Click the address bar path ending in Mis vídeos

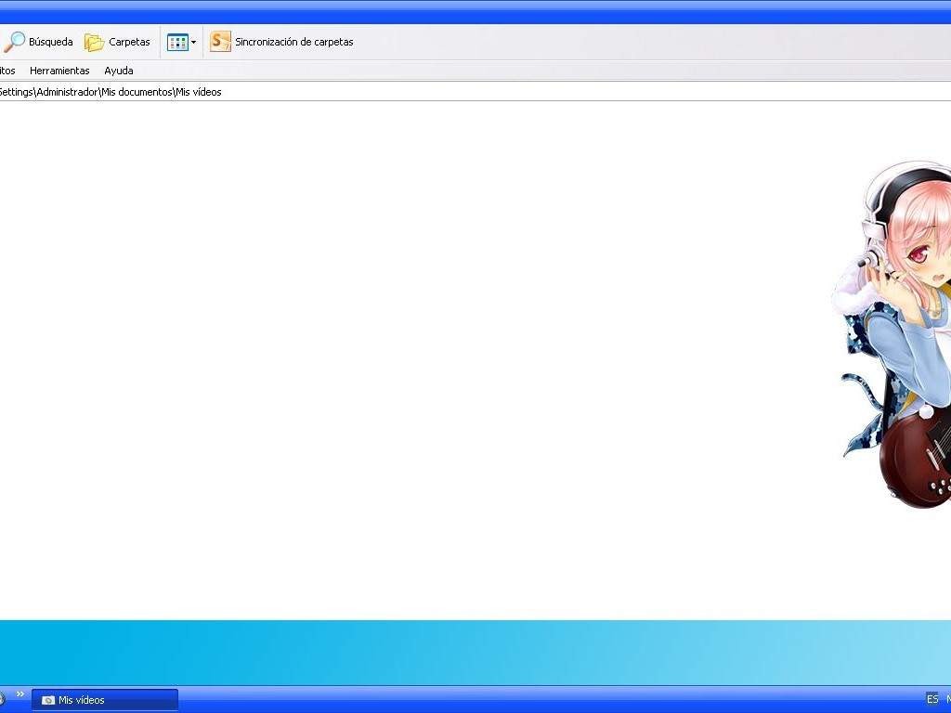point(110,92)
